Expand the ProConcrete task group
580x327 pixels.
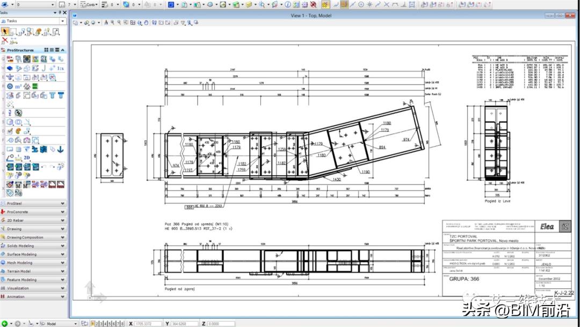pyautogui.click(x=33, y=212)
